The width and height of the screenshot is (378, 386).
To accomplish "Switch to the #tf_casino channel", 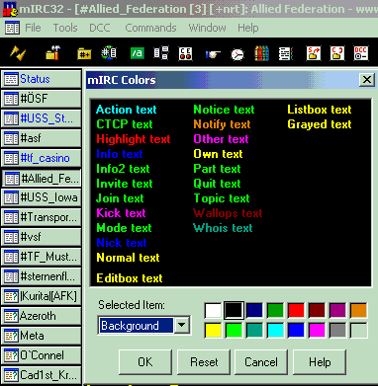I will (42, 158).
